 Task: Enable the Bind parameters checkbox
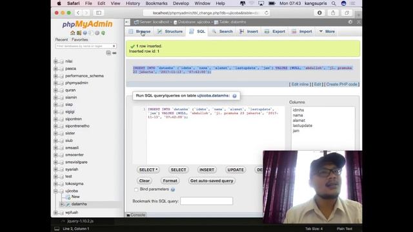[136, 189]
